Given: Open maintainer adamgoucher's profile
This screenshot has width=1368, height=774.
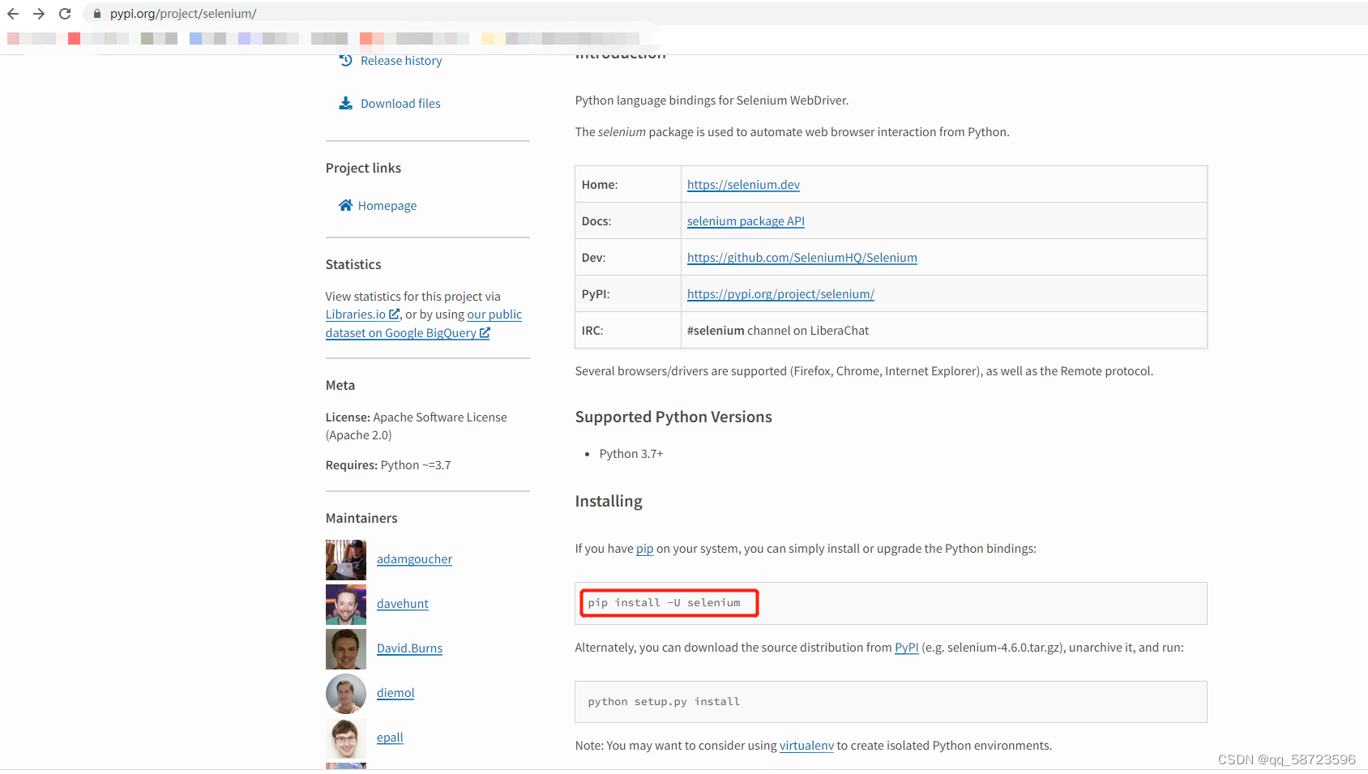Looking at the screenshot, I should point(414,559).
